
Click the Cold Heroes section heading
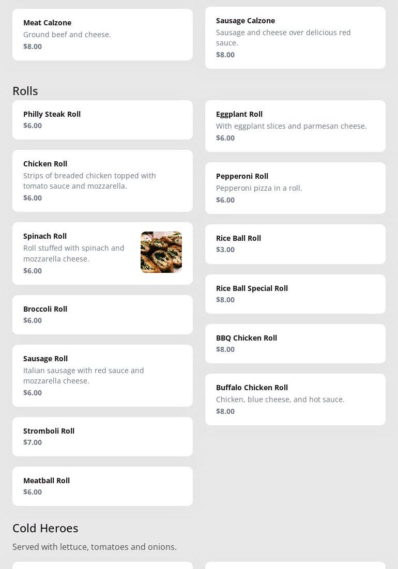pos(45,528)
